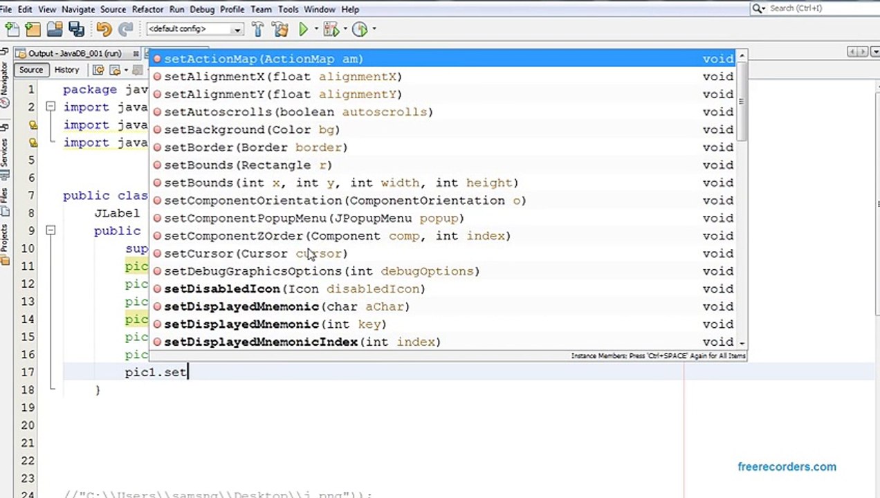Open editor toolbar icon dropdown arrow
Image resolution: width=880 pixels, height=498 pixels.
(125, 70)
